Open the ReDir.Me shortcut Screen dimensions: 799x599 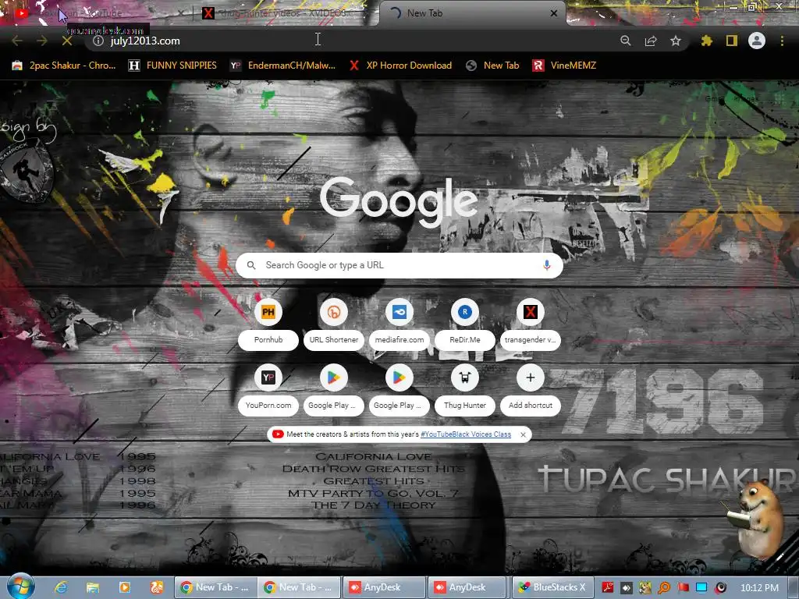tap(465, 324)
